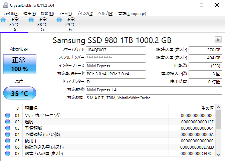225x161 pixels.
Task: Click the power-on count value 3 回
Action: coord(205,74)
